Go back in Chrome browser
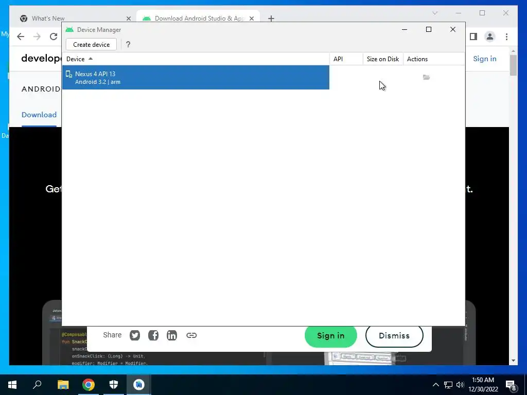This screenshot has height=395, width=527. pos(21,37)
